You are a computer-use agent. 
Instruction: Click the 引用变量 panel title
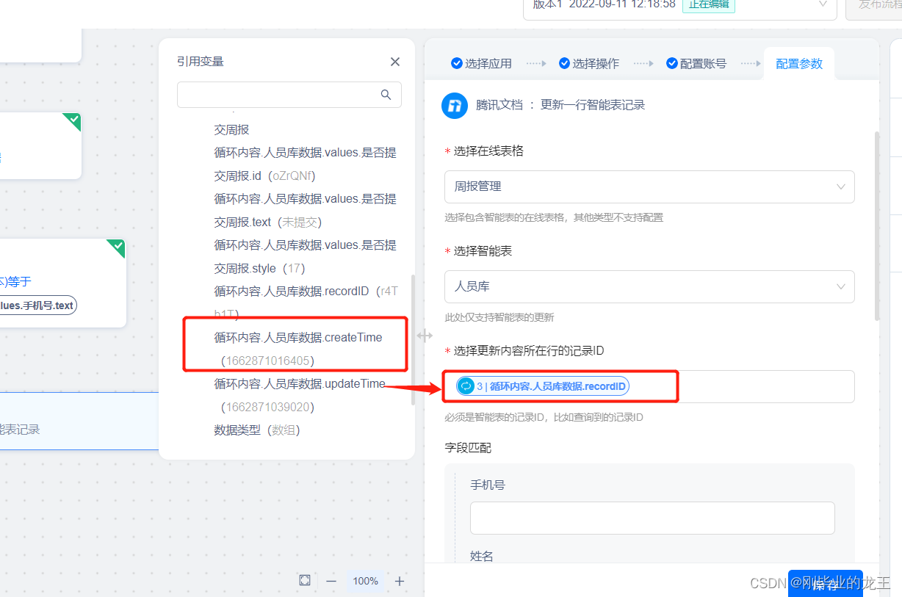click(x=200, y=62)
